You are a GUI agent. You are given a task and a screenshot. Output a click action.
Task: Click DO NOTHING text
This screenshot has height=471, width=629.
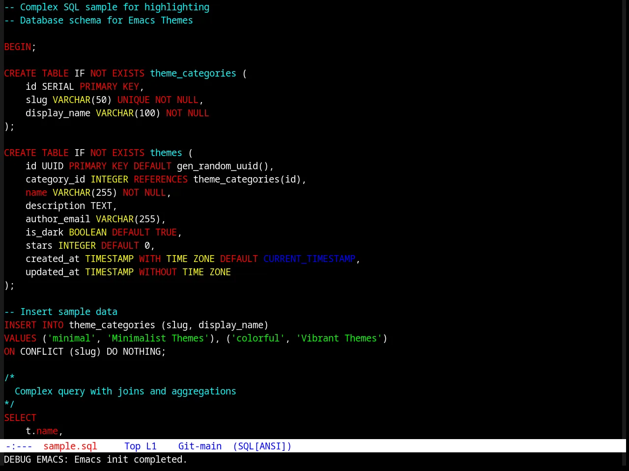[x=134, y=351]
